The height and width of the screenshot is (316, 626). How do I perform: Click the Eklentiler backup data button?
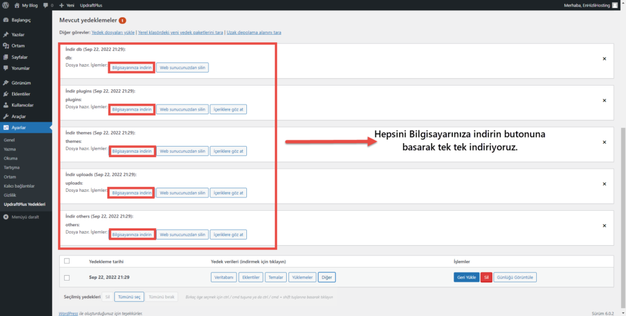[251, 277]
